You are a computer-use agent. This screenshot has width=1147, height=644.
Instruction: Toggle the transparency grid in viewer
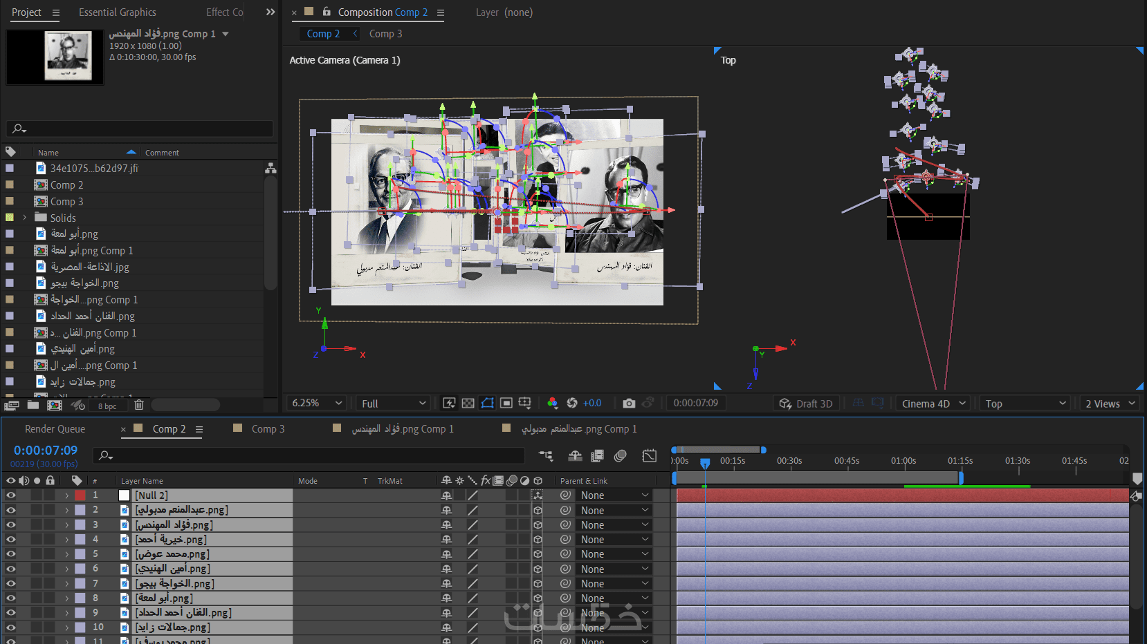468,404
